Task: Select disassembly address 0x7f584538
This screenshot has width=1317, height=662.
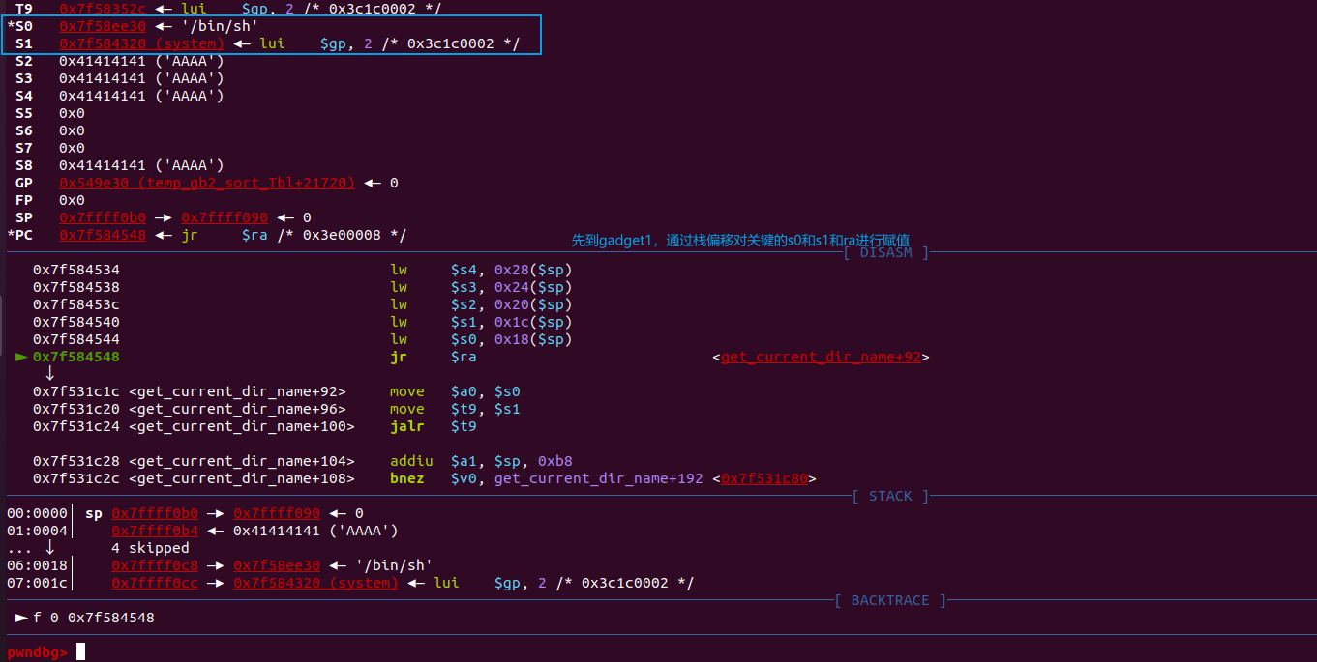Action: point(76,287)
